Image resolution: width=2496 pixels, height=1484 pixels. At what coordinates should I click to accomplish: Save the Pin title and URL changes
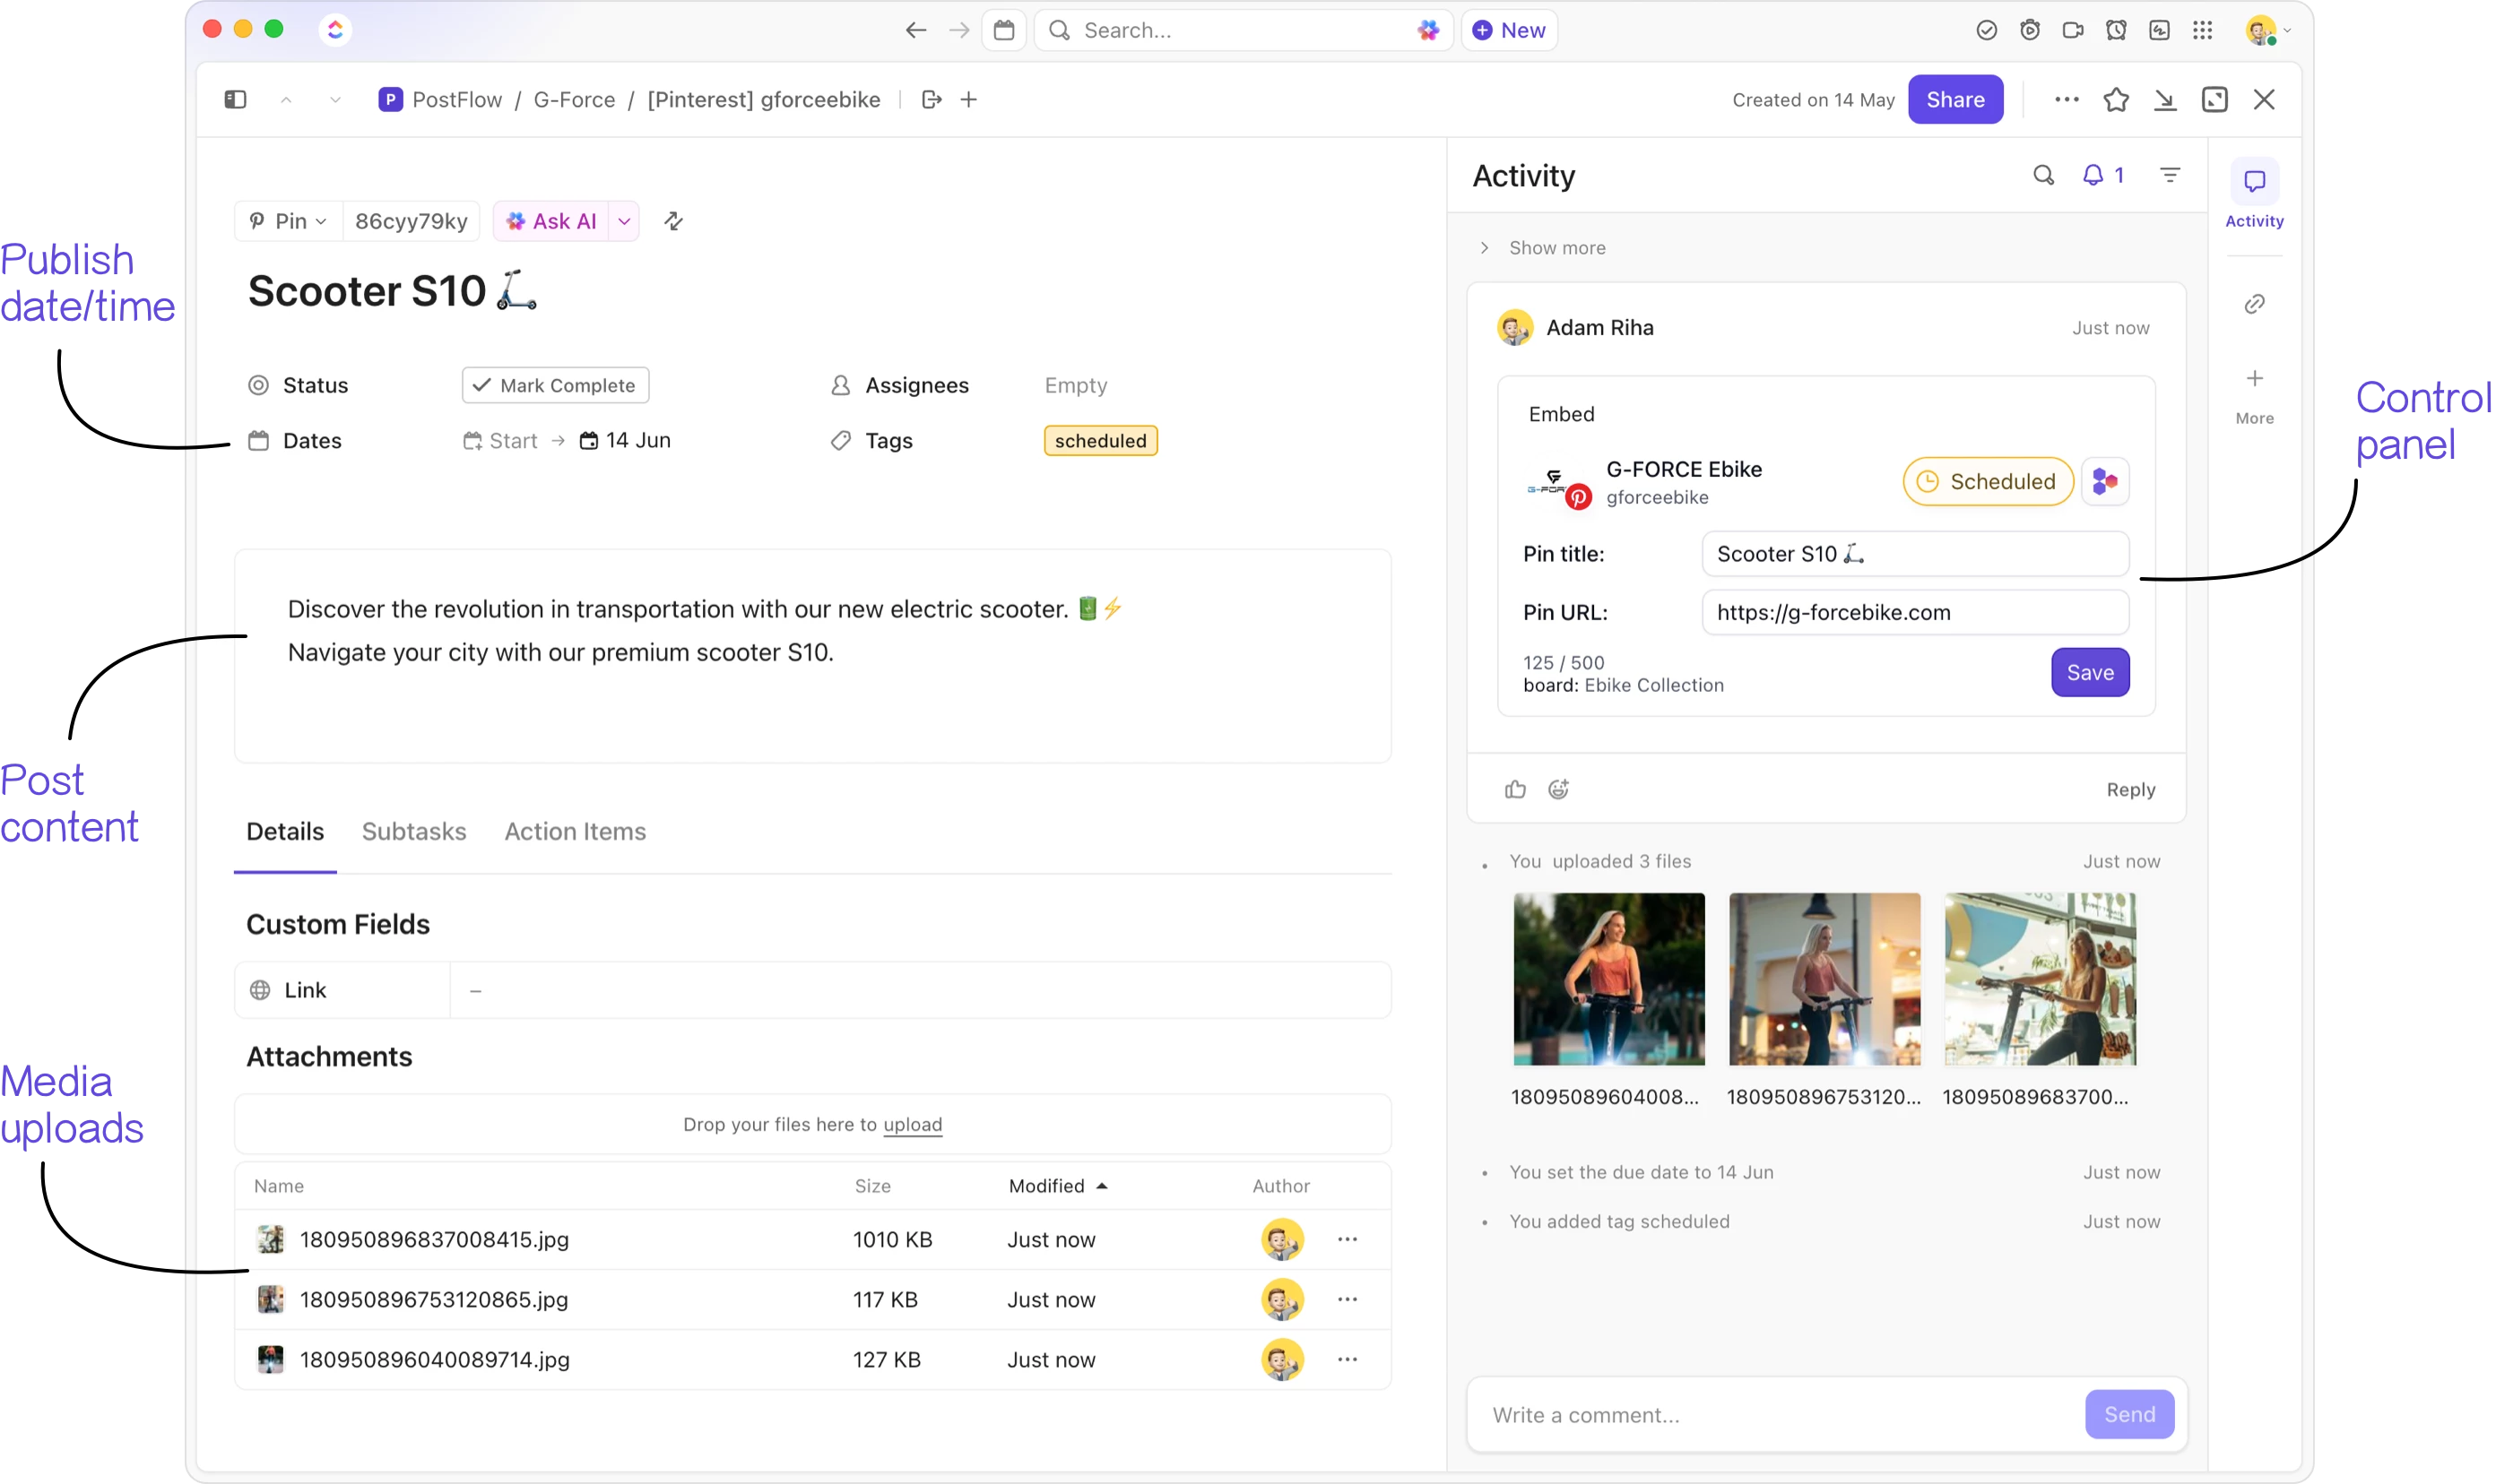2089,672
